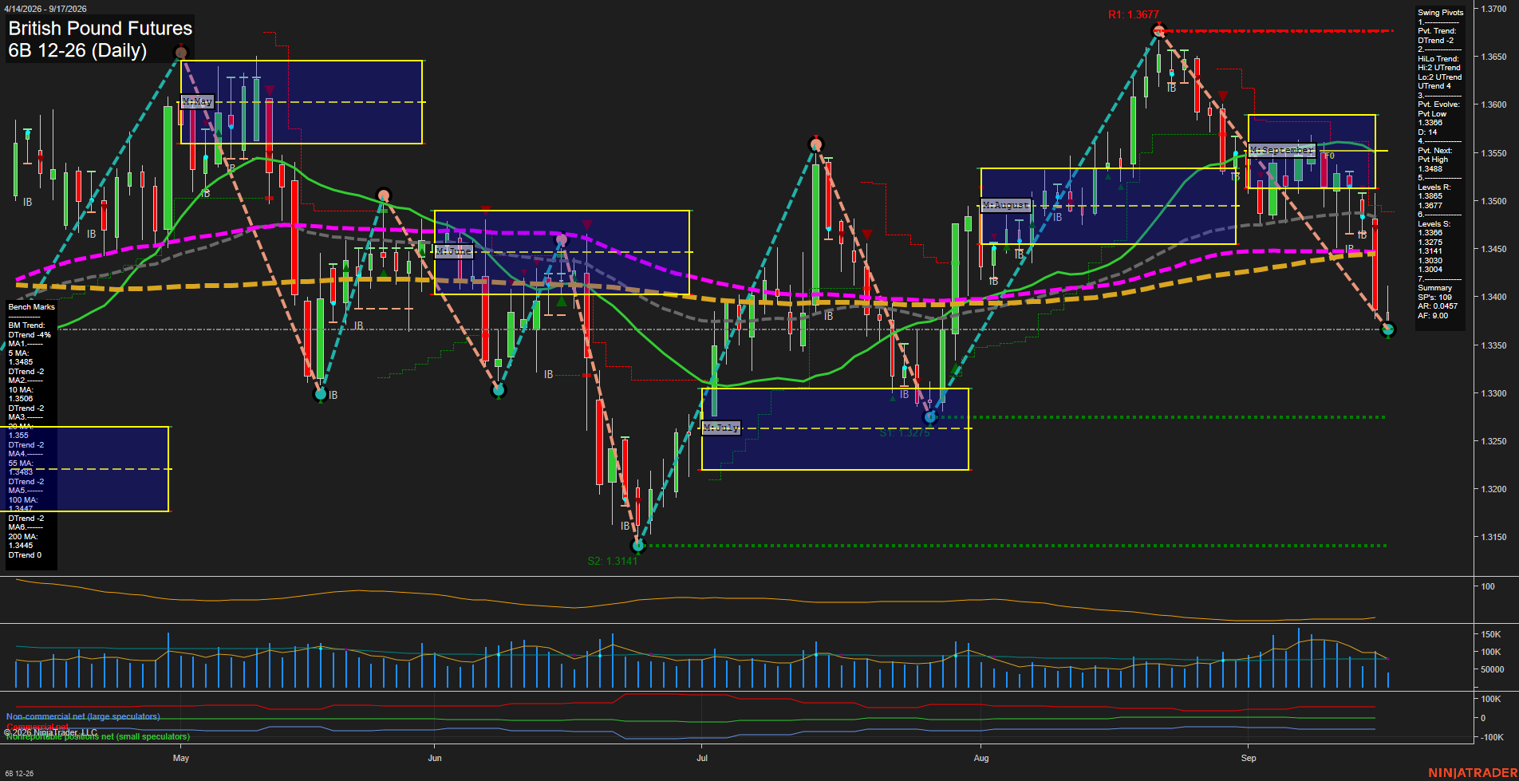
Task: Click the Non-commercial net (large speculators) legend
Action: 83,716
